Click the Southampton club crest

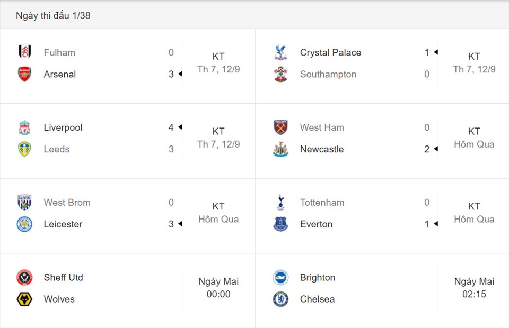(280, 74)
